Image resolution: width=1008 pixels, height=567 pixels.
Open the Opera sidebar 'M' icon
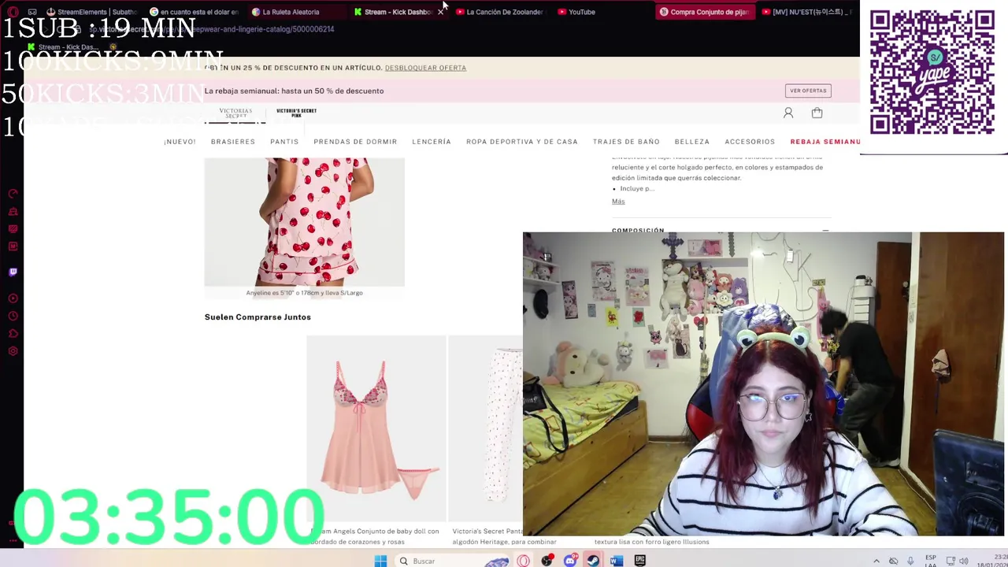click(13, 246)
